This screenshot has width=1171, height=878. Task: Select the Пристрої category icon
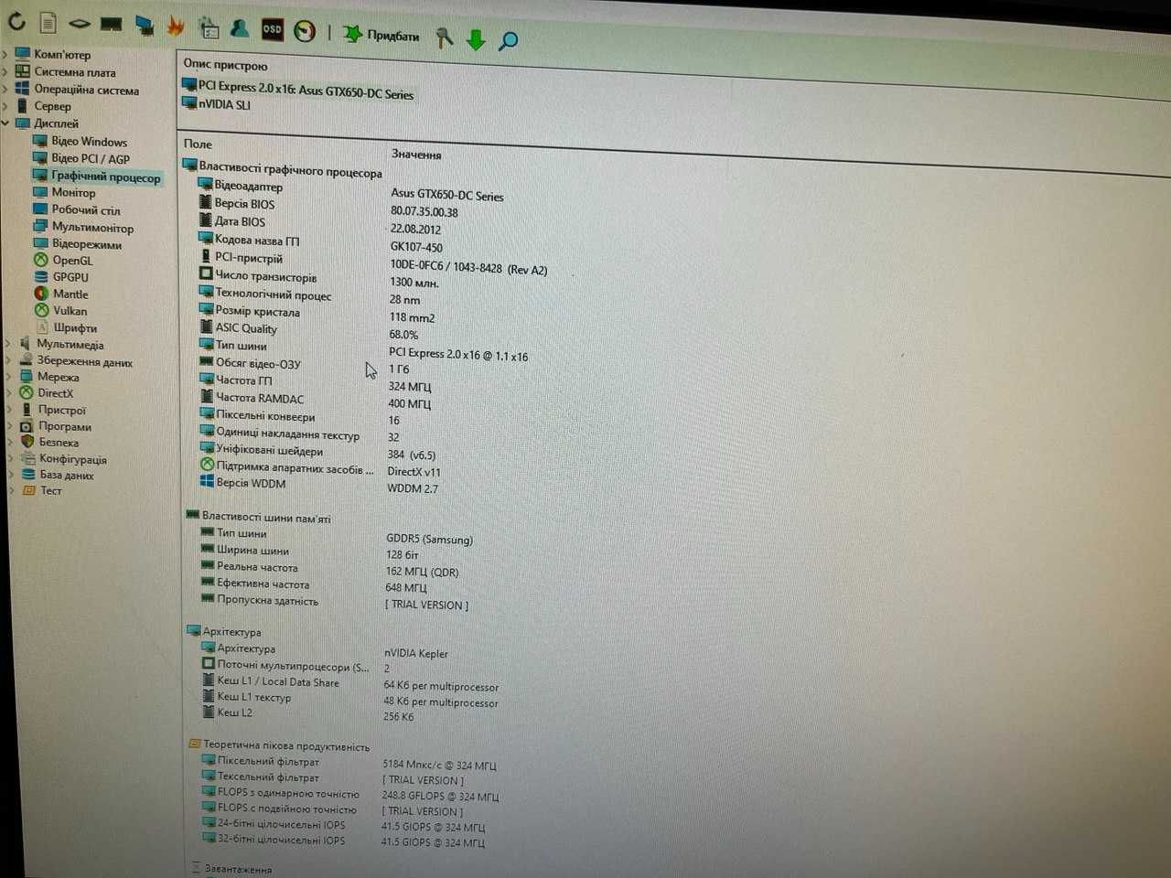click(x=27, y=410)
